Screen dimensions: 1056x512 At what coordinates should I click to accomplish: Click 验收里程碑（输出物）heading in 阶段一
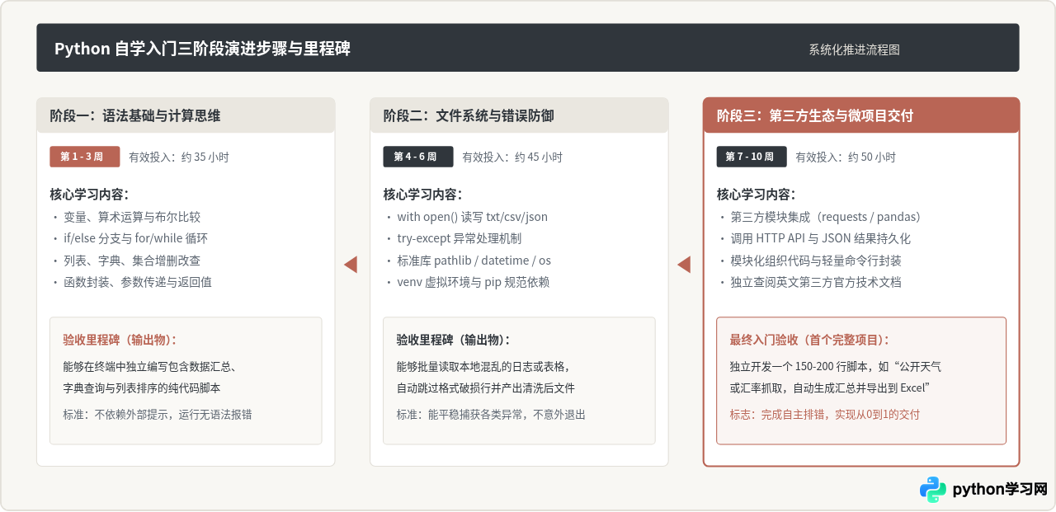120,340
